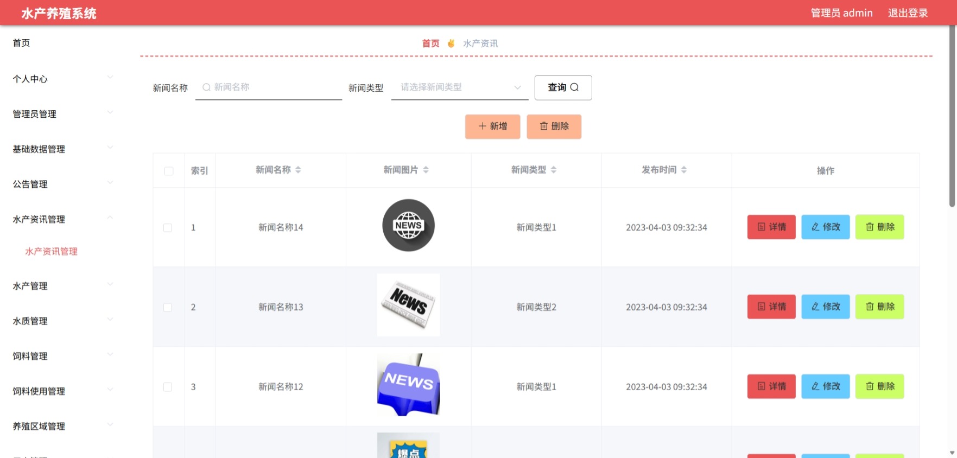The height and width of the screenshot is (458, 957).
Task: Check the checkbox for row 新闻名称13
Action: coord(168,308)
